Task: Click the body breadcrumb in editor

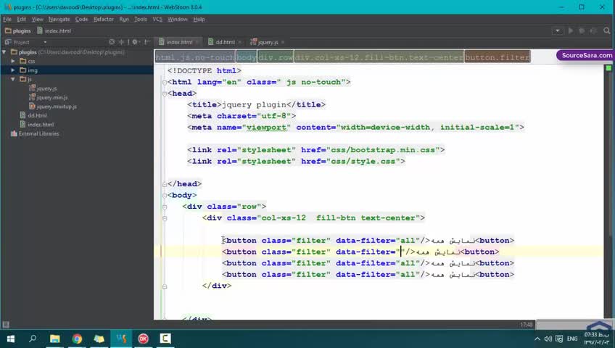Action: [x=247, y=57]
